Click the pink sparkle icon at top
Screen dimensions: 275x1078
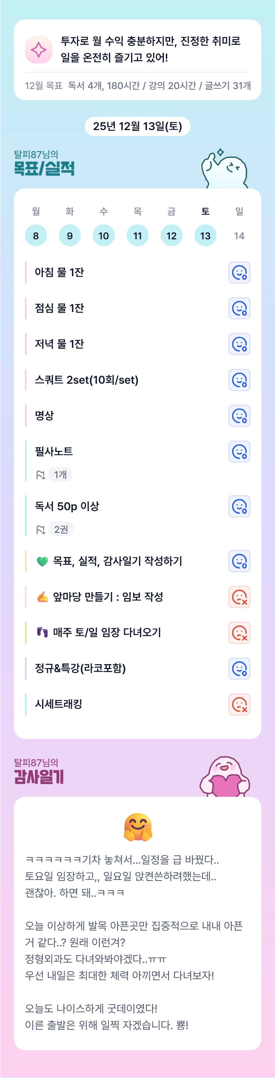(x=38, y=50)
